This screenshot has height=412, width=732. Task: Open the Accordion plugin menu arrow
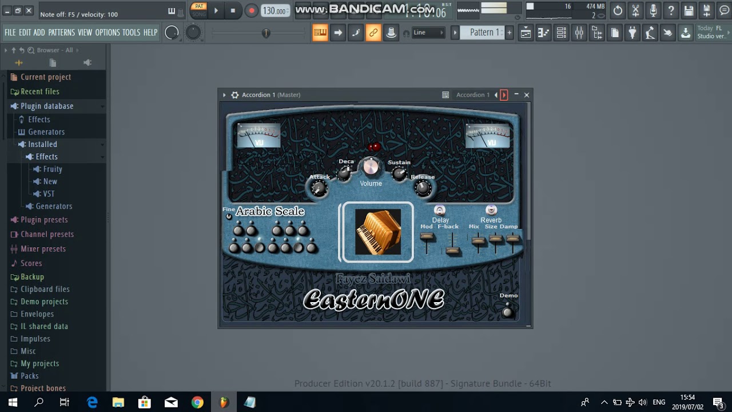pos(224,95)
